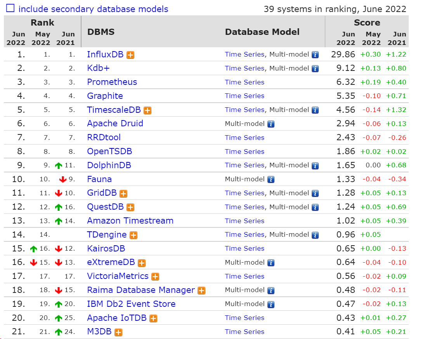Click the info icon in TimescaleDB row
This screenshot has height=339, width=439.
click(x=315, y=110)
